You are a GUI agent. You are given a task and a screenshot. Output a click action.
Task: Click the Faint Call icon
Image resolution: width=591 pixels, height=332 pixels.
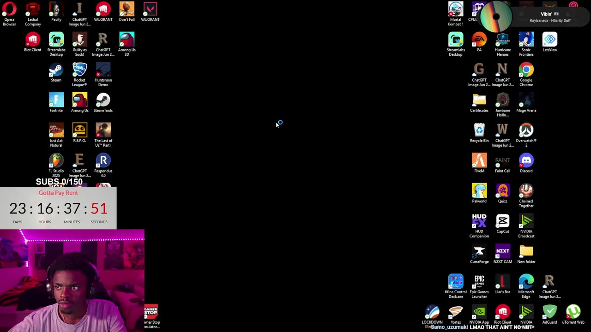(x=503, y=163)
